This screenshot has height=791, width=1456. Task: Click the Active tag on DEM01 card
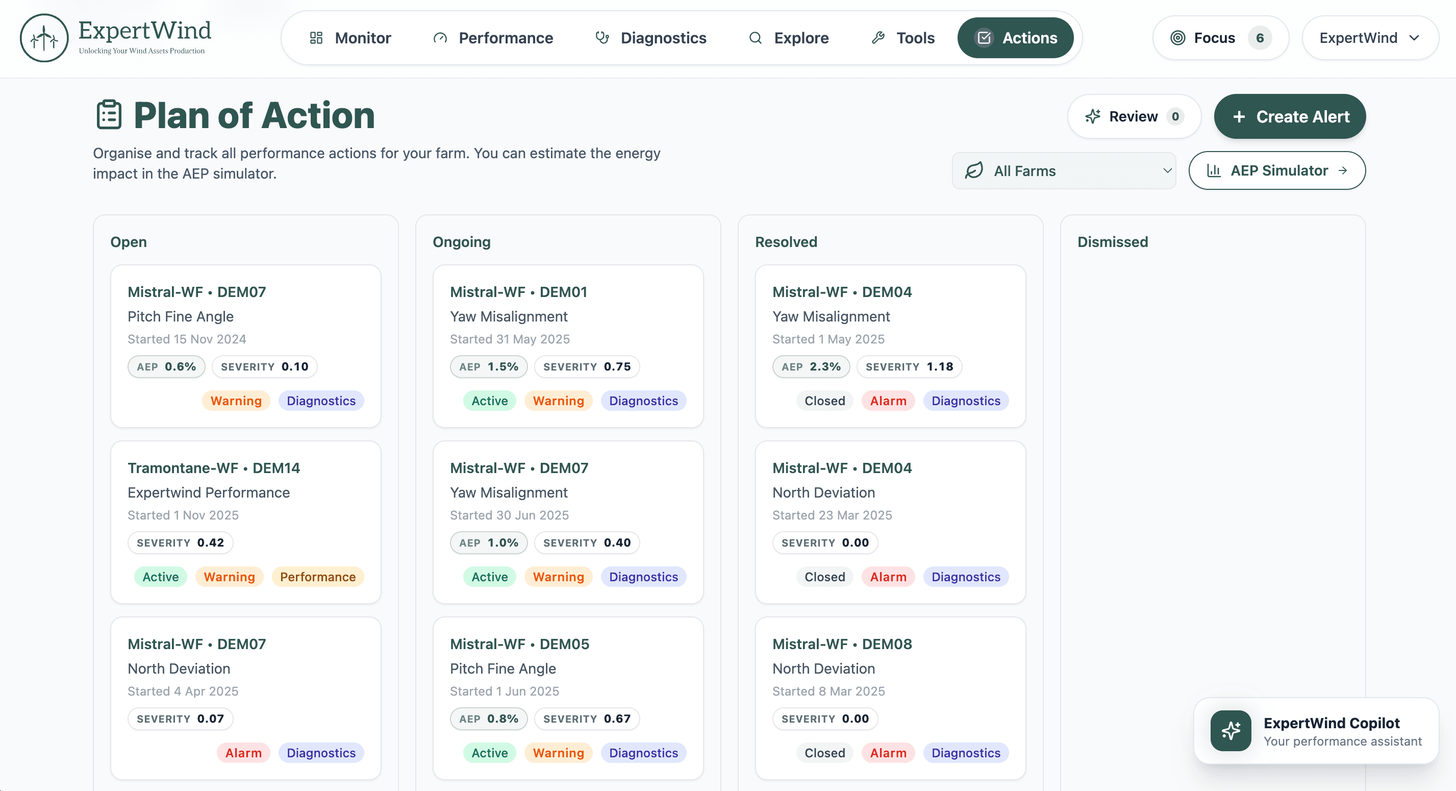coord(489,400)
